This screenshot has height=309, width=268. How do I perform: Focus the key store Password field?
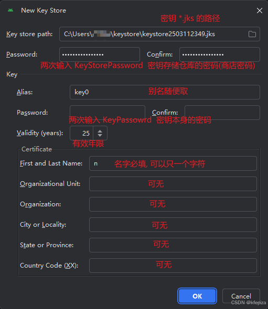tap(100, 54)
